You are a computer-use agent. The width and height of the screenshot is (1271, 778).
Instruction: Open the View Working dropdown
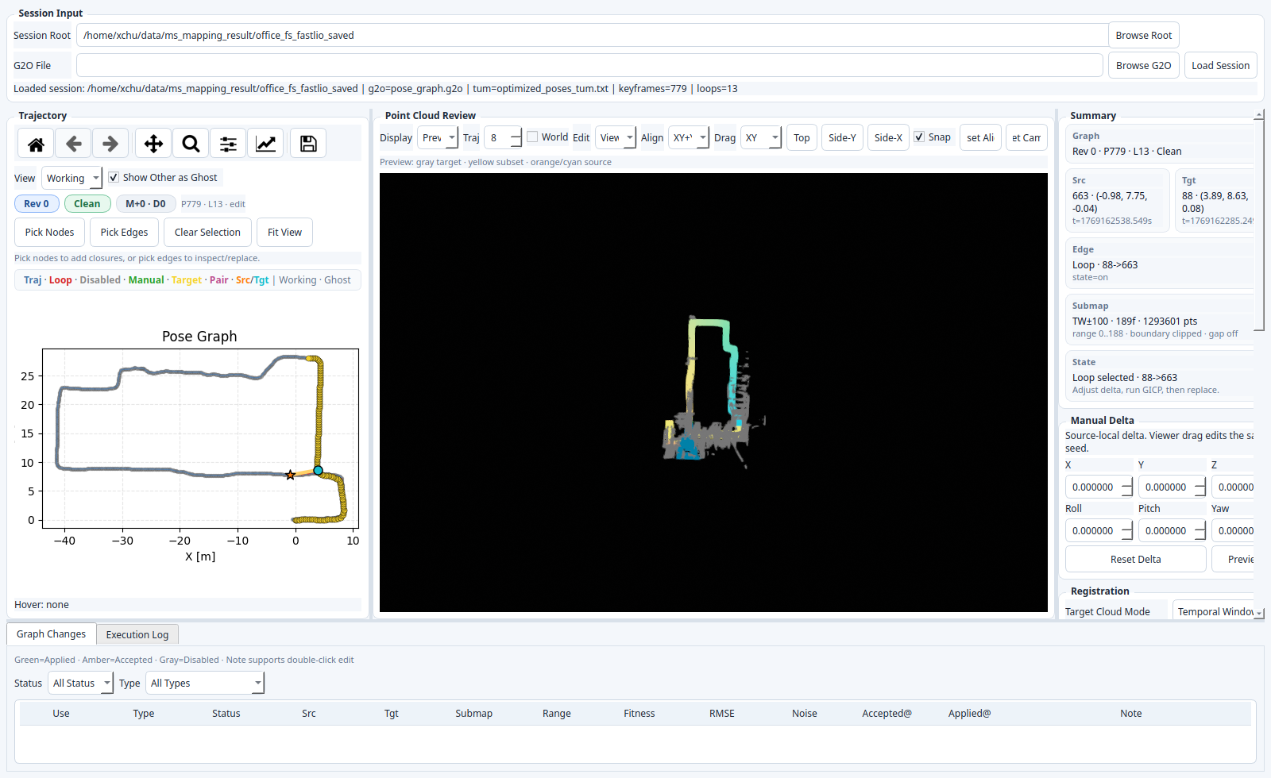[x=72, y=178]
